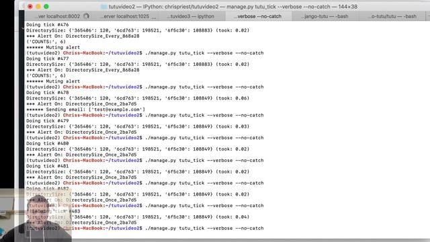Click the last manage.py tutu_tick command prompt
This screenshot has height=242, width=430.
(x=145, y=229)
